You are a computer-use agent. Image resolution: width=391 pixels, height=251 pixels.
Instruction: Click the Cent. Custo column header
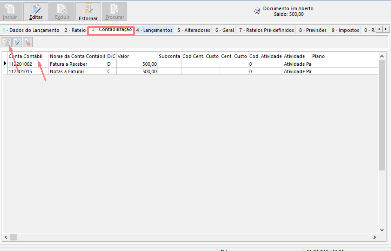(234, 56)
